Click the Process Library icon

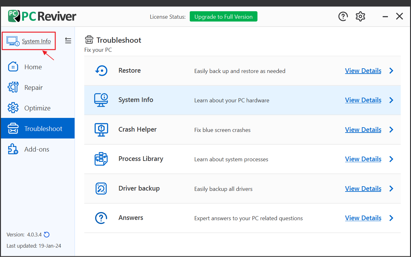(x=101, y=159)
